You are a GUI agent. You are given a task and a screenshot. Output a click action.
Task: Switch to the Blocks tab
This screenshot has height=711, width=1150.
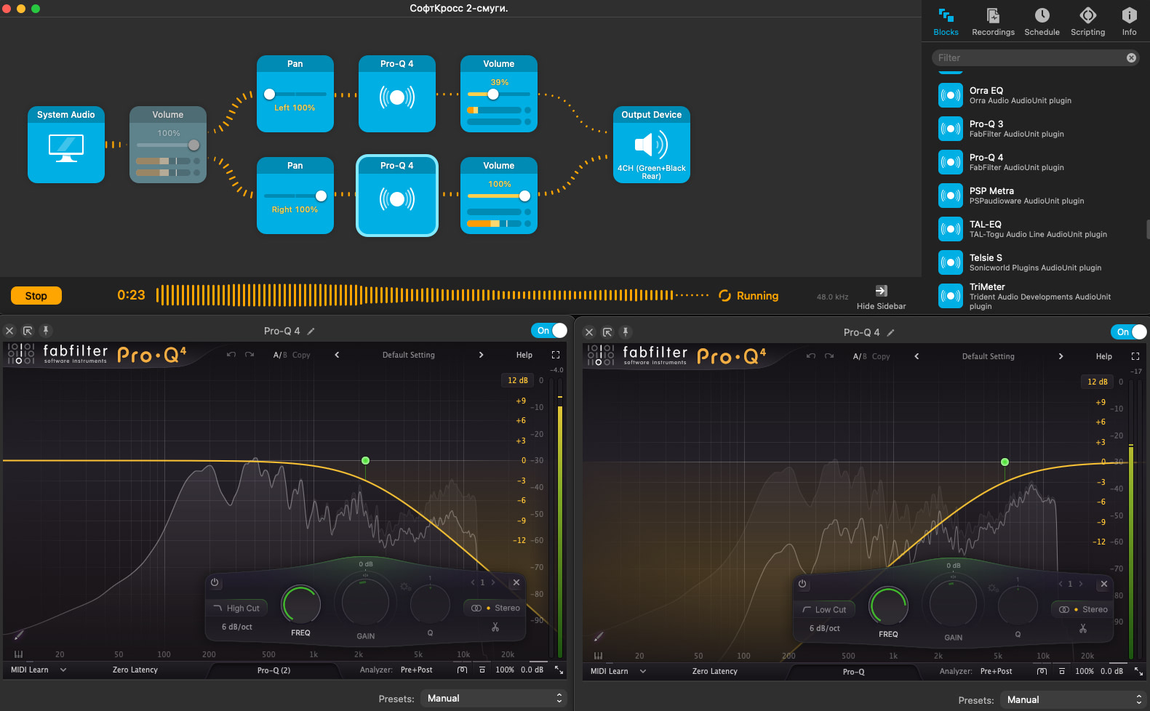pos(946,22)
